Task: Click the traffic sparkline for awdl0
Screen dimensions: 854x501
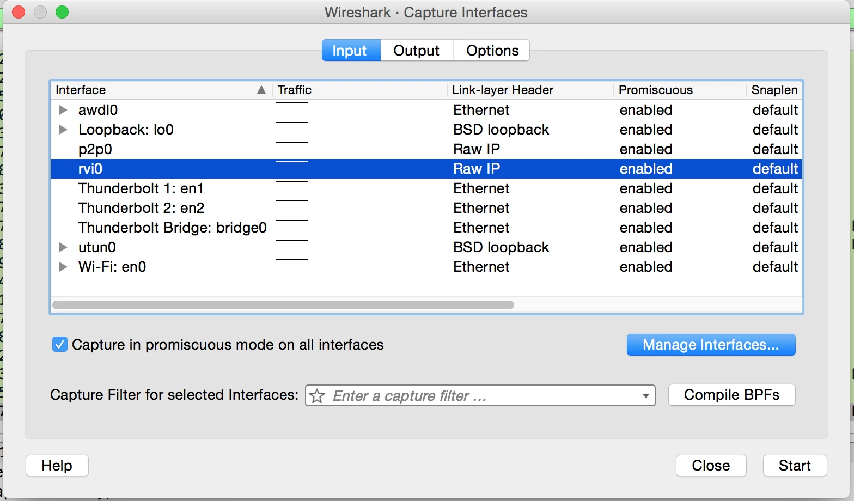Action: tap(292, 103)
